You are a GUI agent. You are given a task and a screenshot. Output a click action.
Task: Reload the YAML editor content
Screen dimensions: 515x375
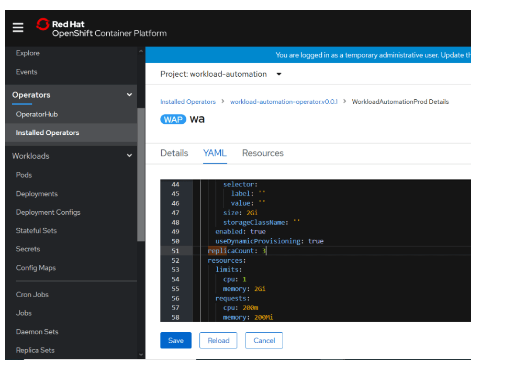[x=218, y=340]
